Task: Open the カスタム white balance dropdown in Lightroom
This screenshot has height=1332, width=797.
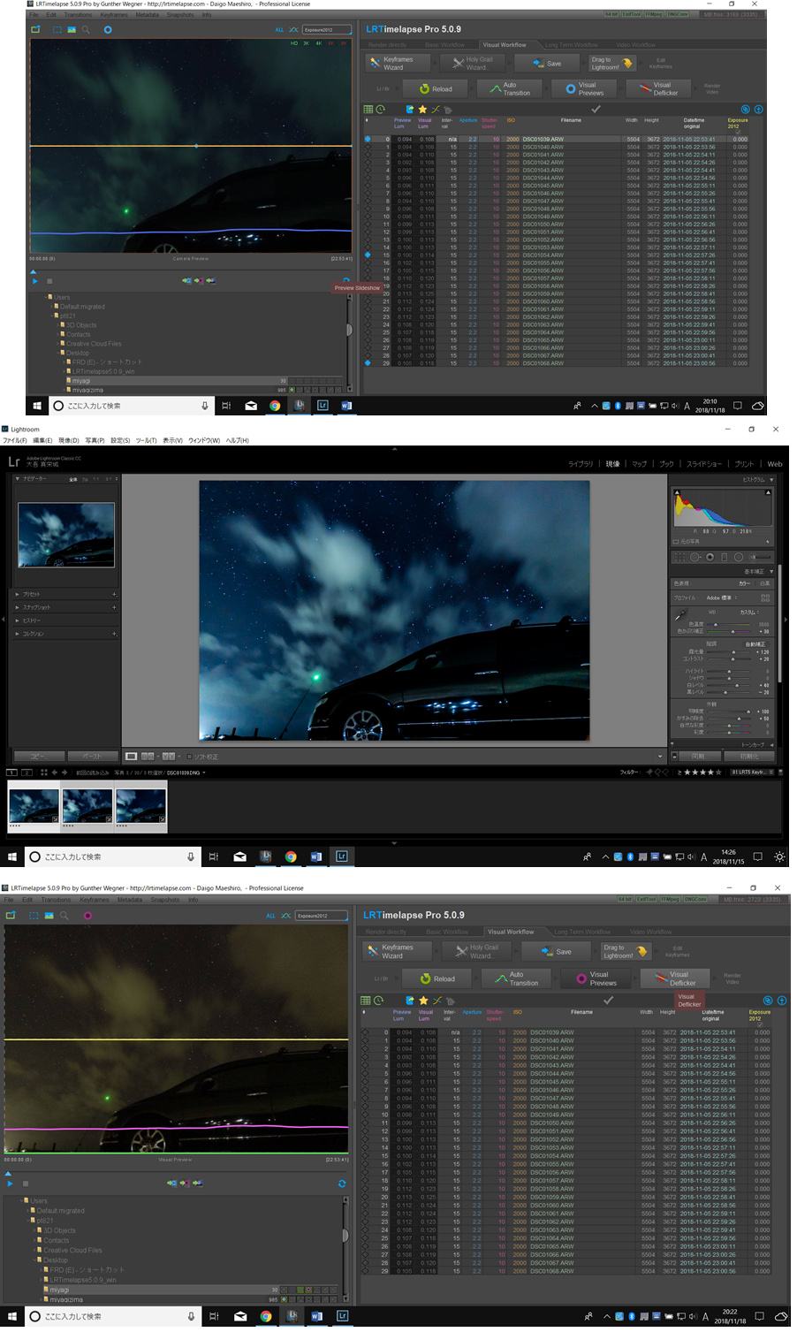Action: (751, 612)
